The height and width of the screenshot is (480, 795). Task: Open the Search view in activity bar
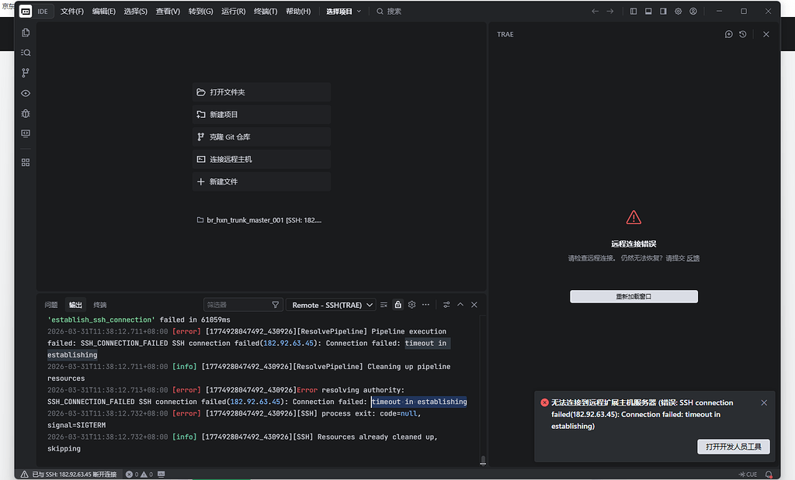[x=26, y=53]
